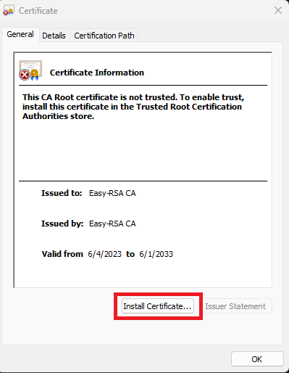Click the Certificate Information heading
289x373 pixels.
[97, 73]
